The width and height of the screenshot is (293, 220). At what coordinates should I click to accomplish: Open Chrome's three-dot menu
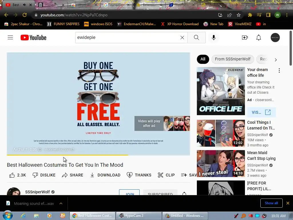[x=287, y=15]
